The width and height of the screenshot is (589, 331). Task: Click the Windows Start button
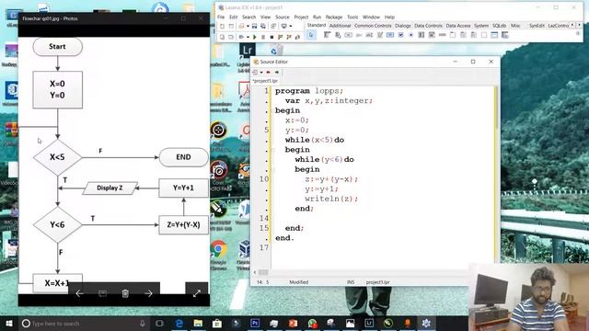(x=9, y=324)
